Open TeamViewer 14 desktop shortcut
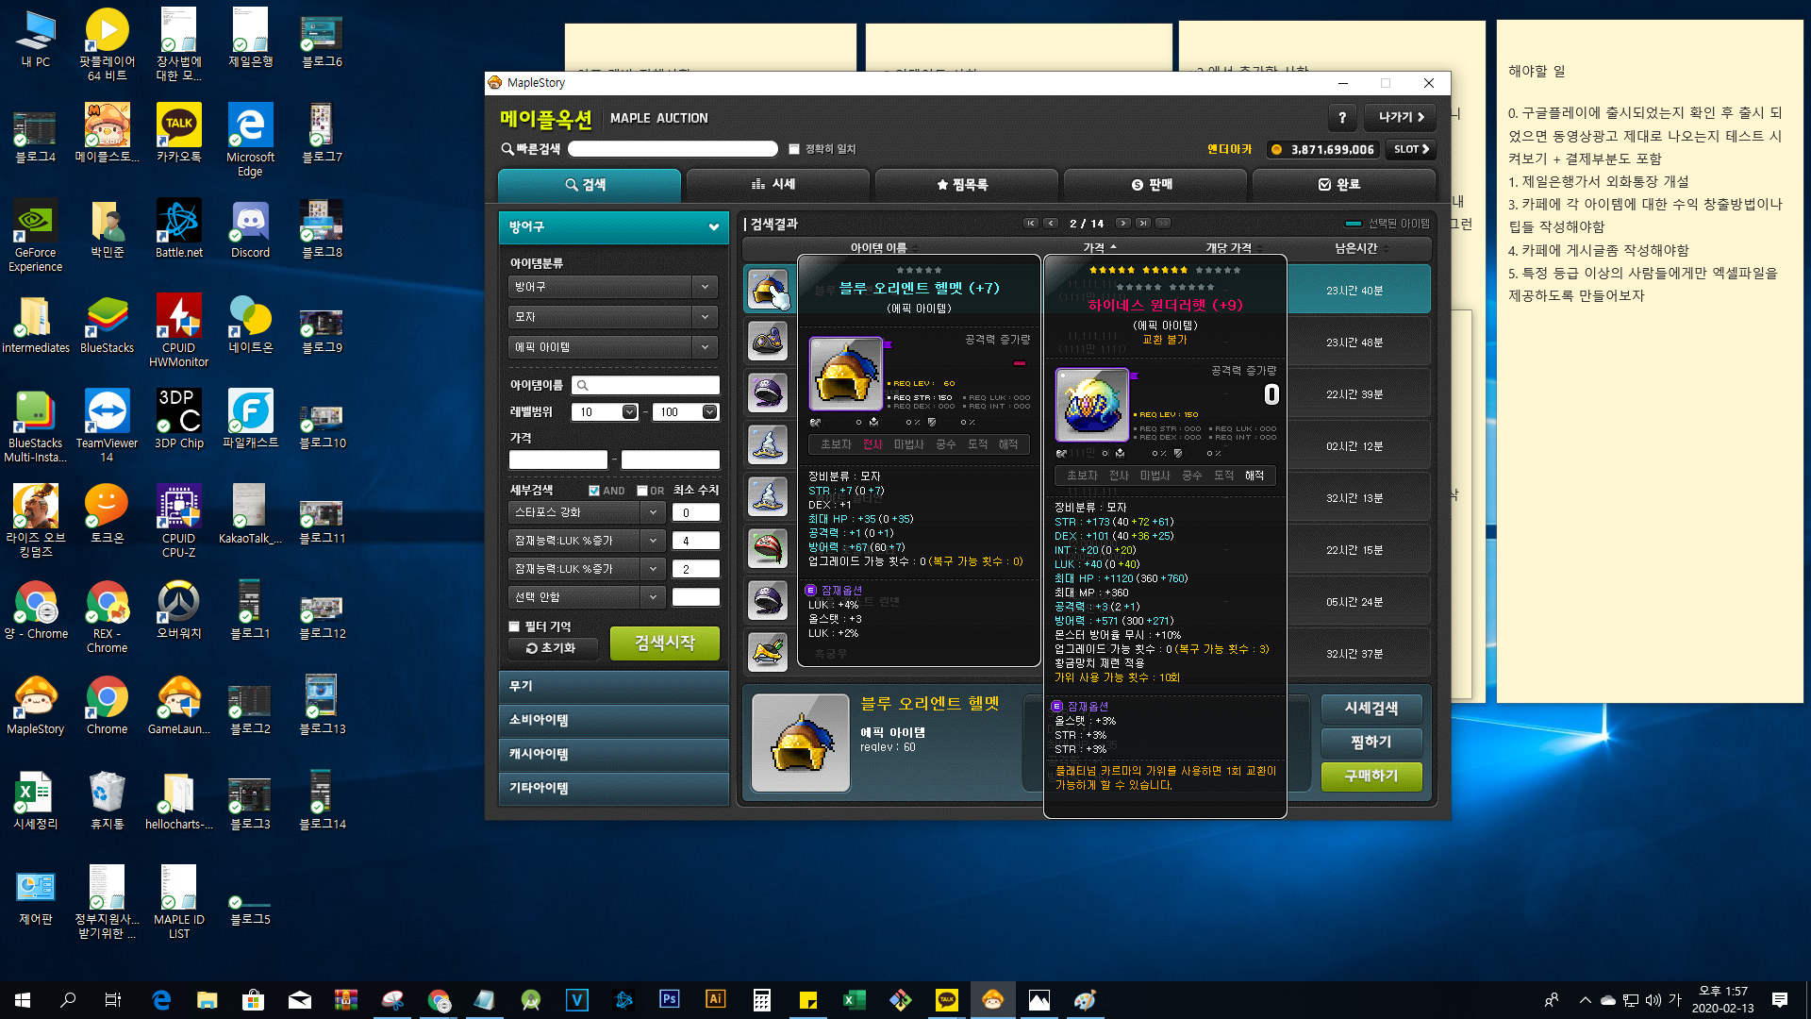1811x1019 pixels. pos(108,426)
